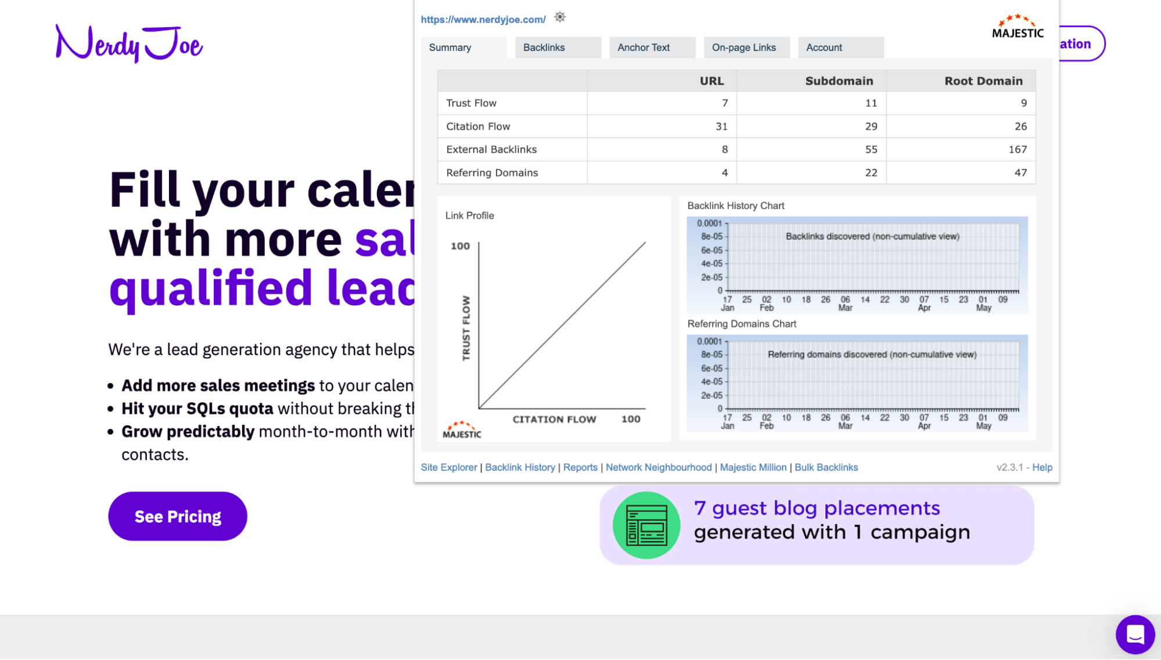This screenshot has height=660, width=1161.
Task: Select the Bulk Backlinks option at bottom
Action: coord(826,467)
